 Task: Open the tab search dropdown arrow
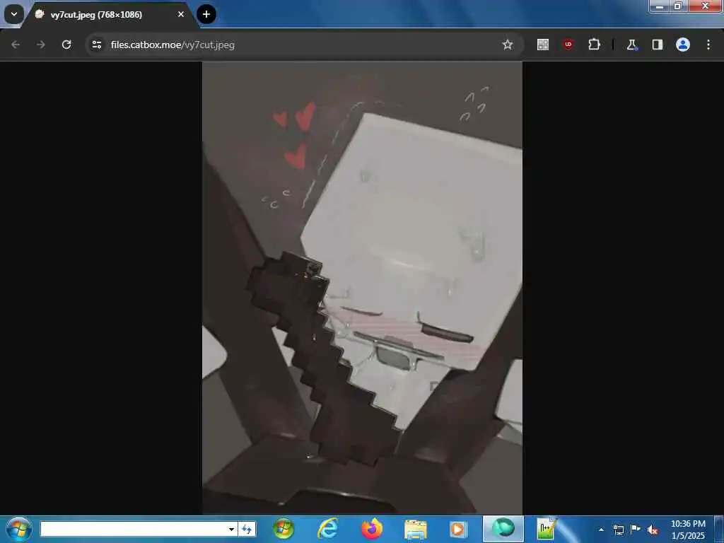14,14
